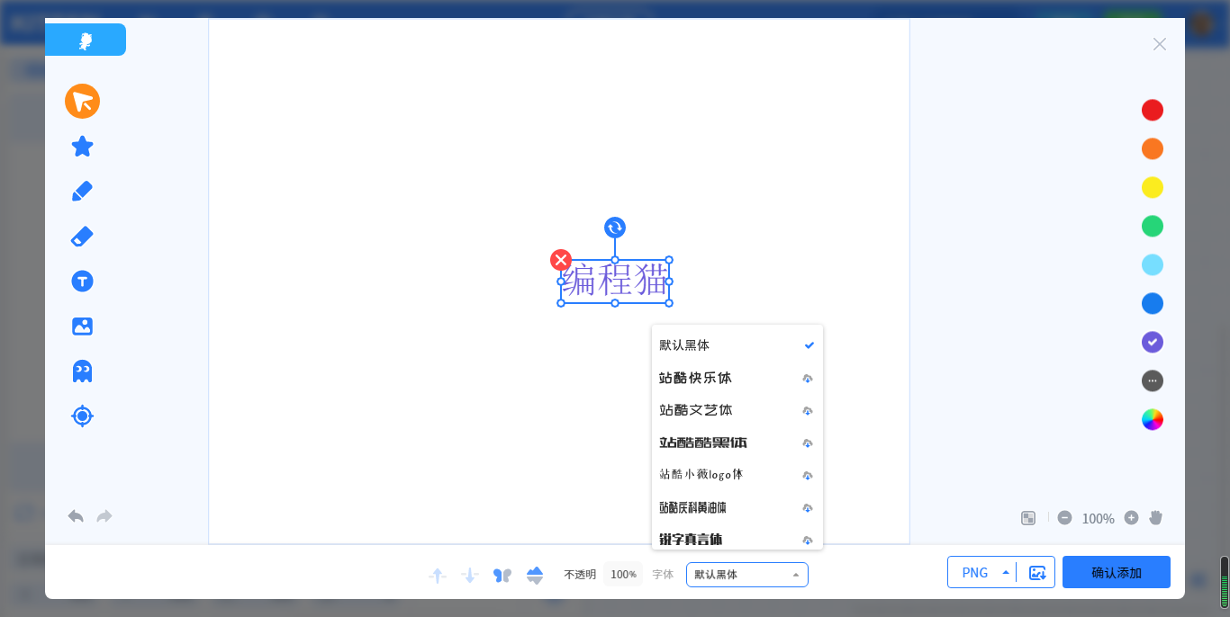Choose 默认黑体 in font list
The height and width of the screenshot is (617, 1230).
click(x=737, y=345)
